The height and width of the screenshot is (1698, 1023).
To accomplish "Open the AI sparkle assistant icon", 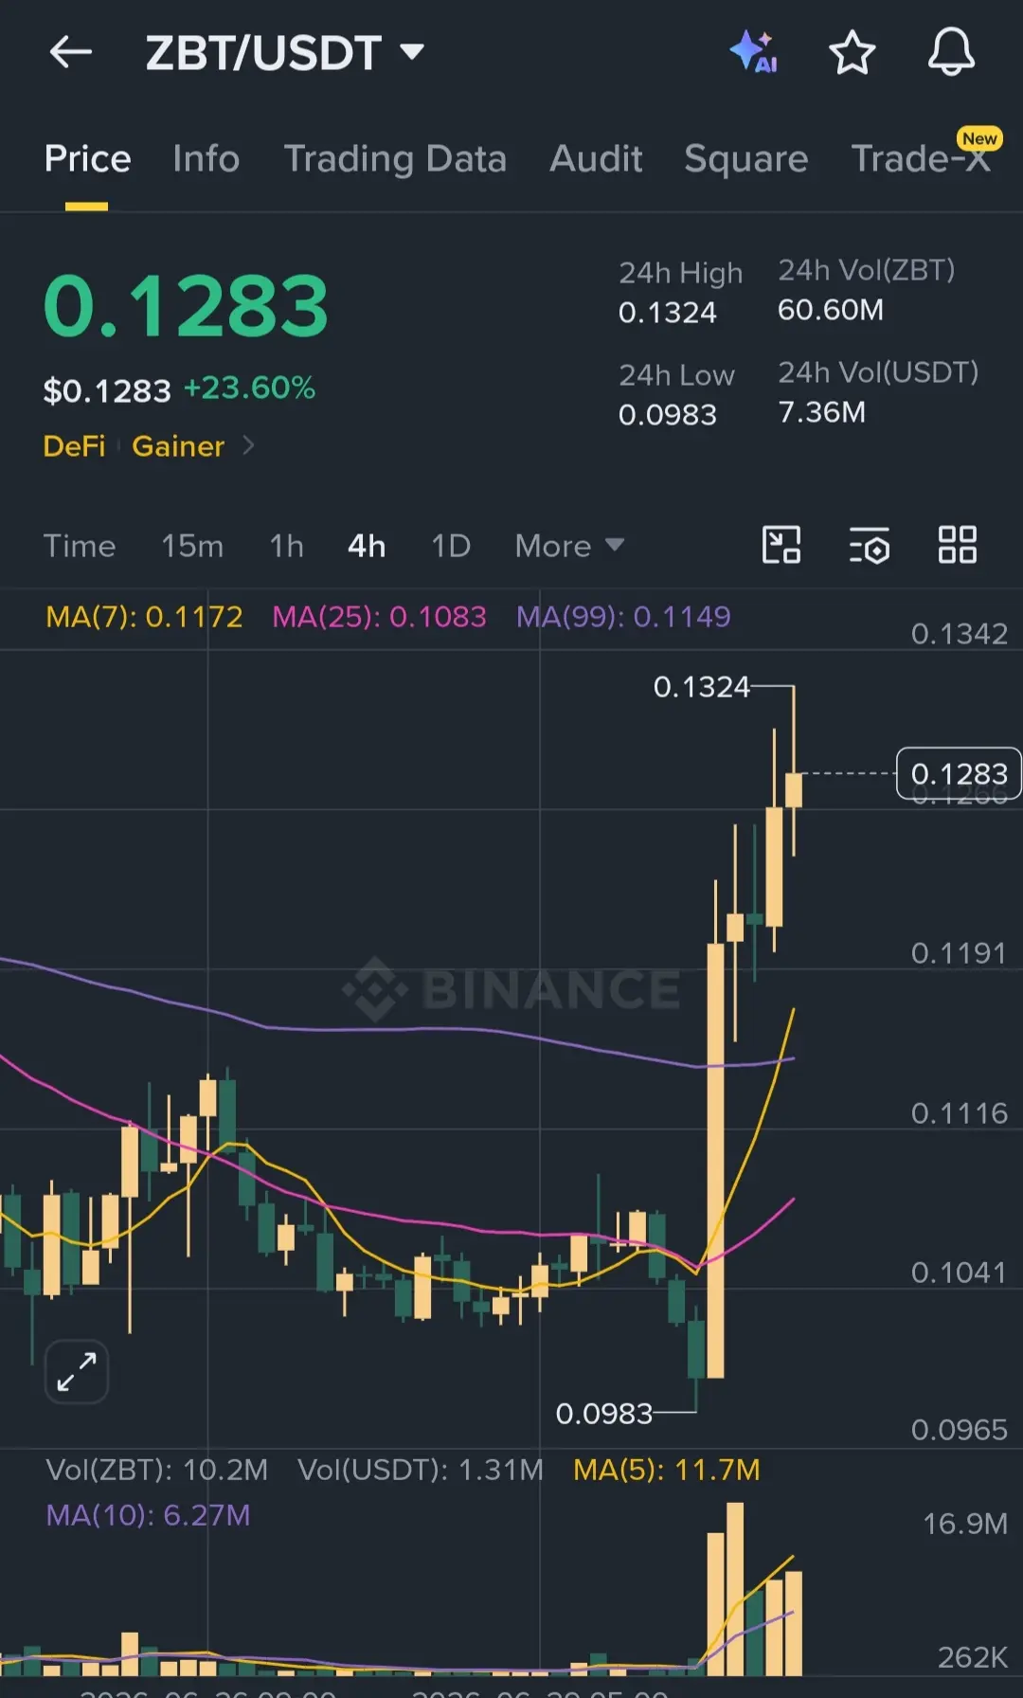I will pos(754,52).
